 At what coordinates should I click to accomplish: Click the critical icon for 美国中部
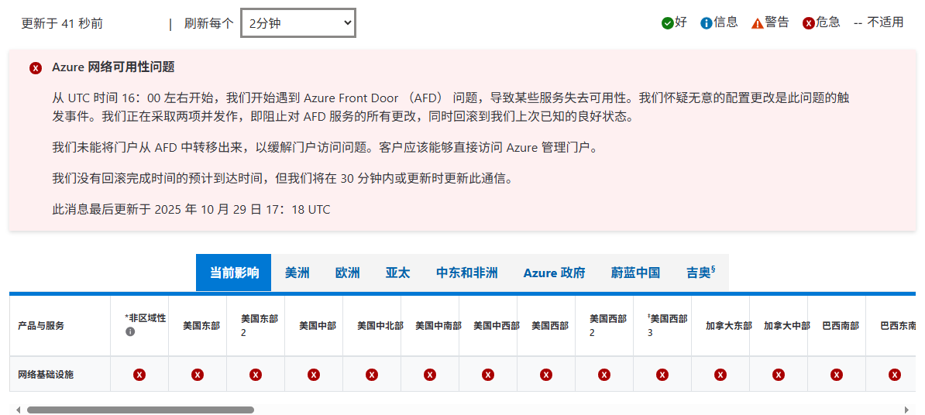[314, 375]
